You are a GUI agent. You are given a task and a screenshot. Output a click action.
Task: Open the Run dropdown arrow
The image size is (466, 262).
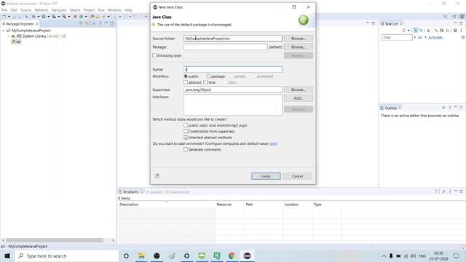click(x=49, y=17)
